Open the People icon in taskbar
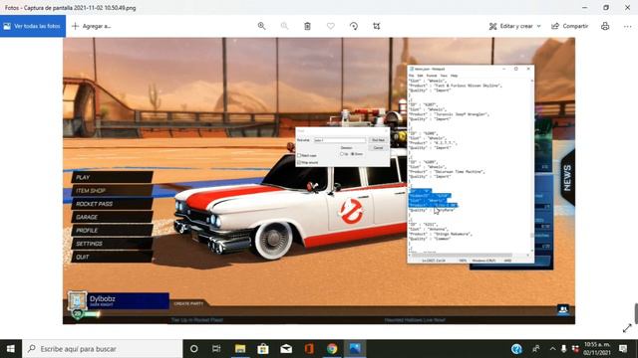This screenshot has width=638, height=358. (x=536, y=349)
